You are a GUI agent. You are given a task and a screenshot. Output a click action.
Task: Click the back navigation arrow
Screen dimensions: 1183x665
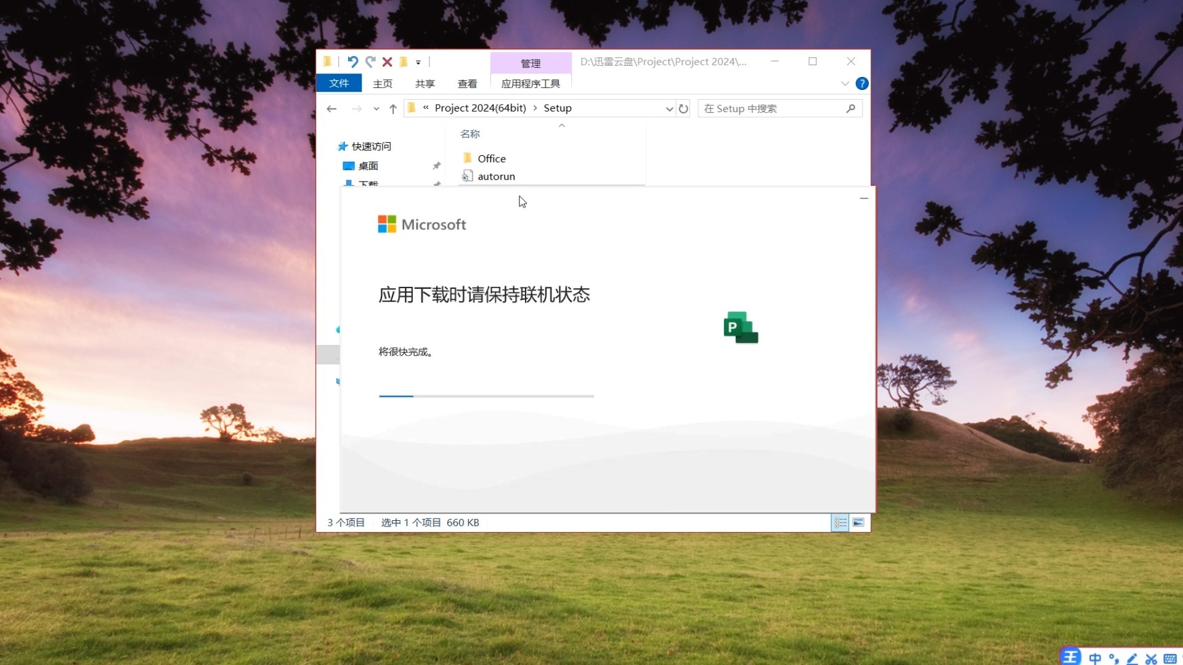[x=332, y=108]
